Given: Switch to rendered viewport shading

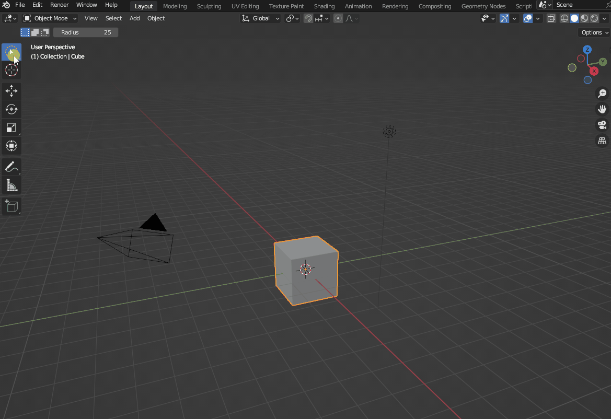Looking at the screenshot, I should point(594,18).
